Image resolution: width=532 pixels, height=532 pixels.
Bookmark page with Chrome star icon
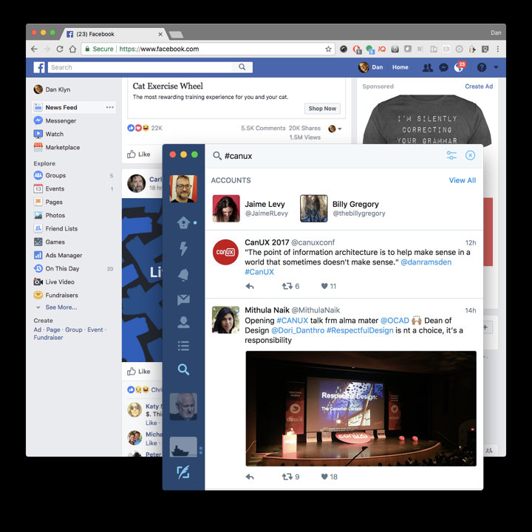click(x=328, y=49)
